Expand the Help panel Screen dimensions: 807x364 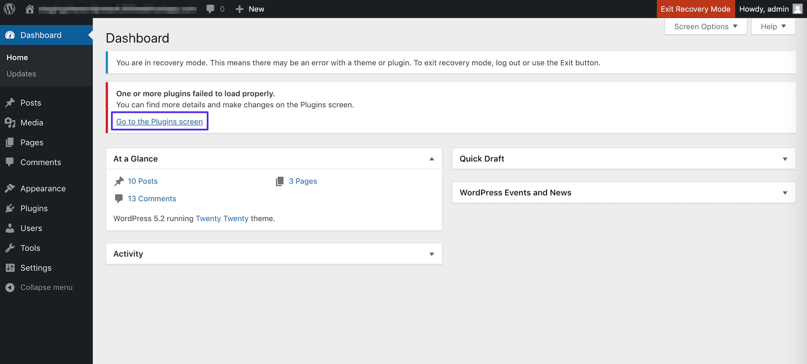coord(773,26)
